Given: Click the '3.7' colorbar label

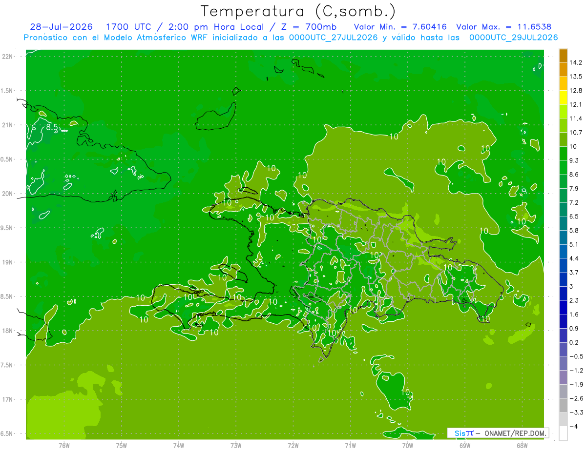Looking at the screenshot, I should [x=574, y=273].
